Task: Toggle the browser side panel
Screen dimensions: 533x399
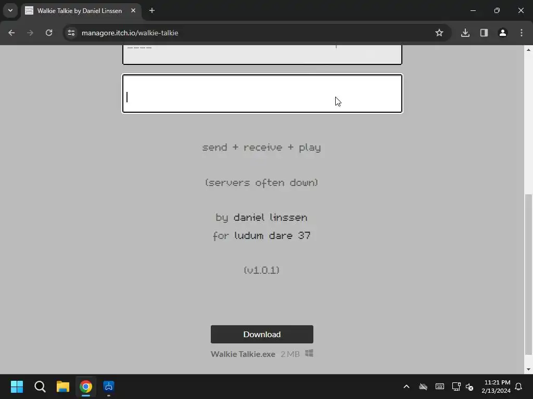Action: pyautogui.click(x=484, y=33)
